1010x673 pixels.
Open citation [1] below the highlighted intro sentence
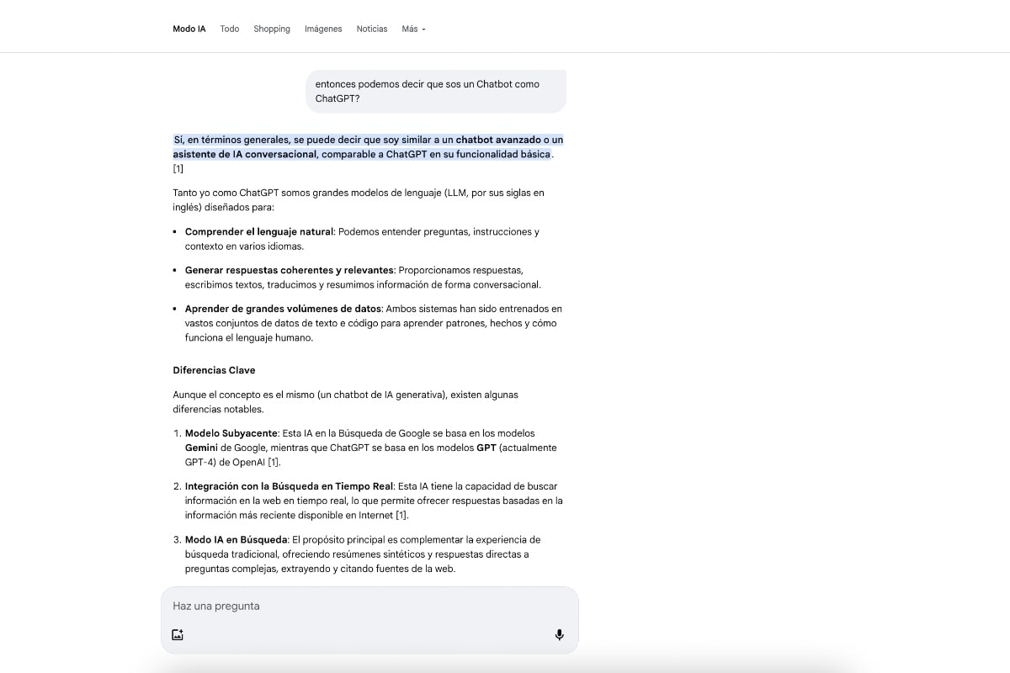point(178,169)
